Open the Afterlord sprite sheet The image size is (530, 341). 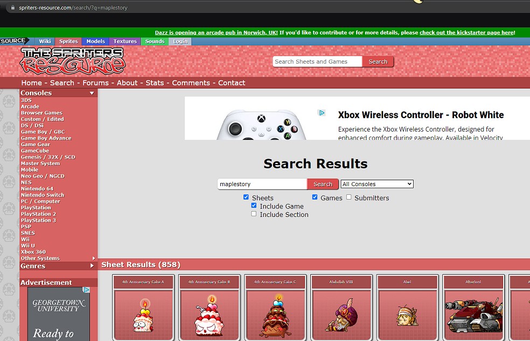[473, 307]
